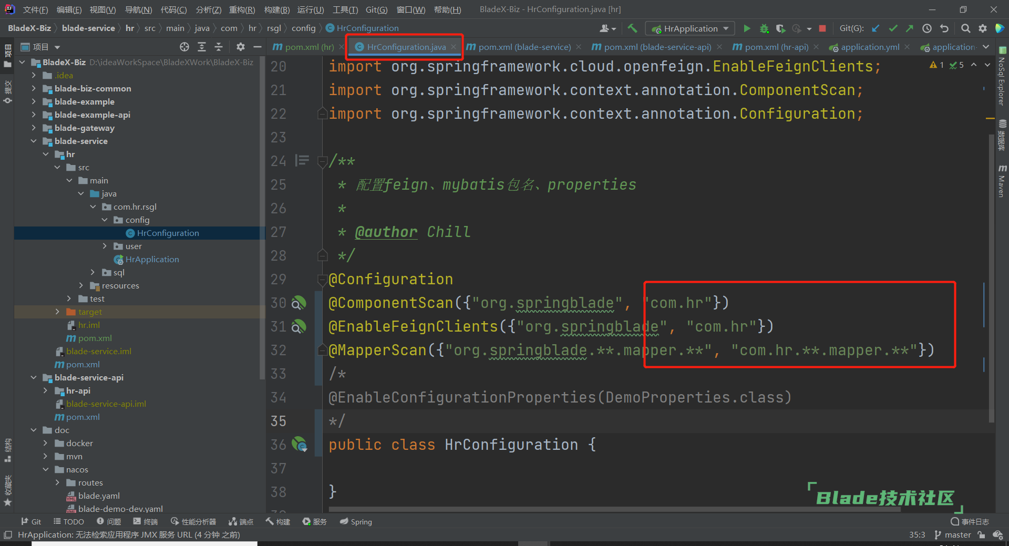
Task: Expand the resources folder
Action: 81,285
